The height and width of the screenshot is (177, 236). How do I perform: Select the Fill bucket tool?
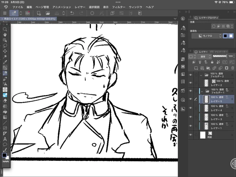click(x=5, y=112)
